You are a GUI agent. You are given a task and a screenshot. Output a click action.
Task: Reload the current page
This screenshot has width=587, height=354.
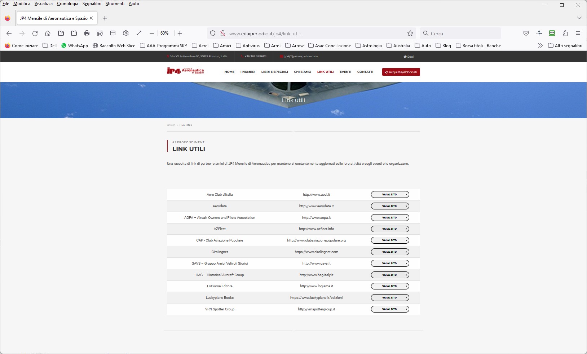point(35,33)
